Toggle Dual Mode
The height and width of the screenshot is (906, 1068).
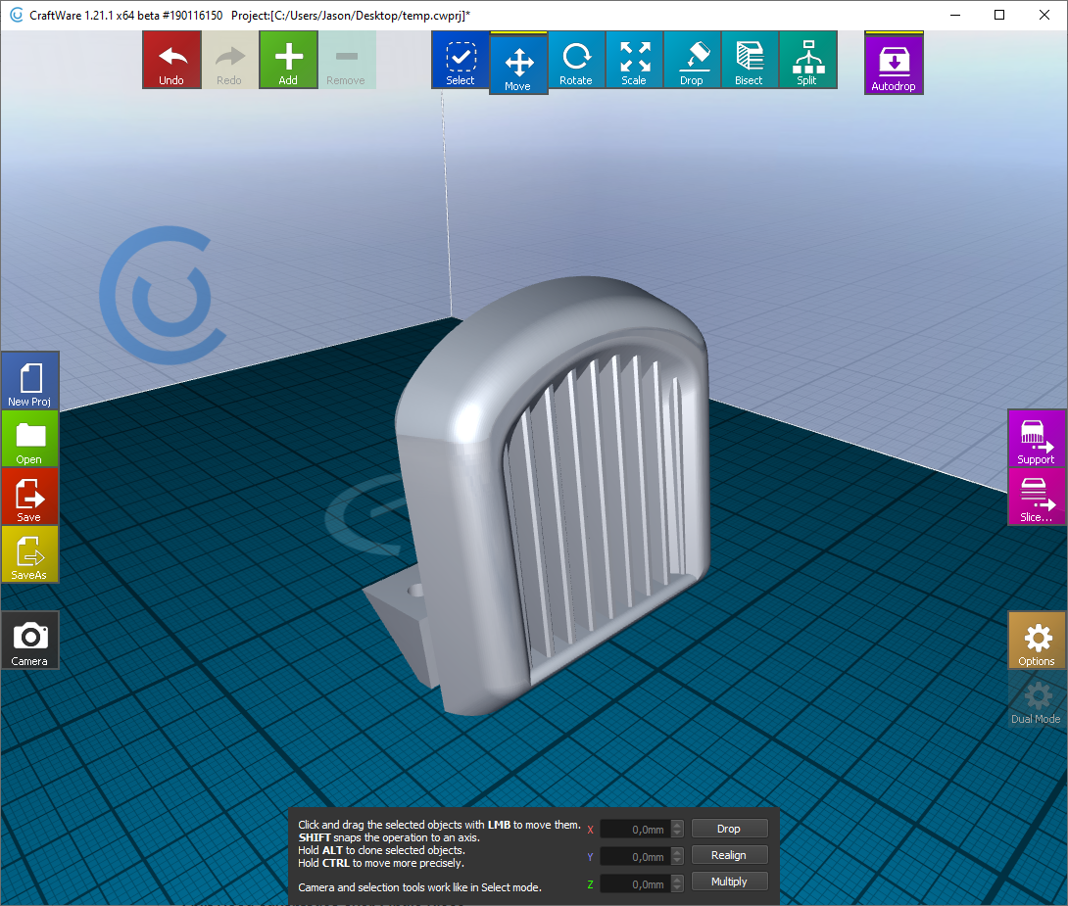(1036, 699)
